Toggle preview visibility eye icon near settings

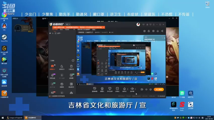coord(146,90)
